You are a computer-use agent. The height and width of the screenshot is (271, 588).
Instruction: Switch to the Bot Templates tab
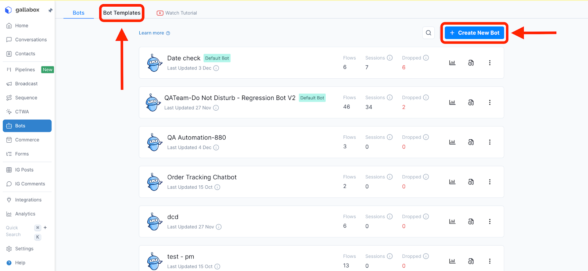[122, 13]
